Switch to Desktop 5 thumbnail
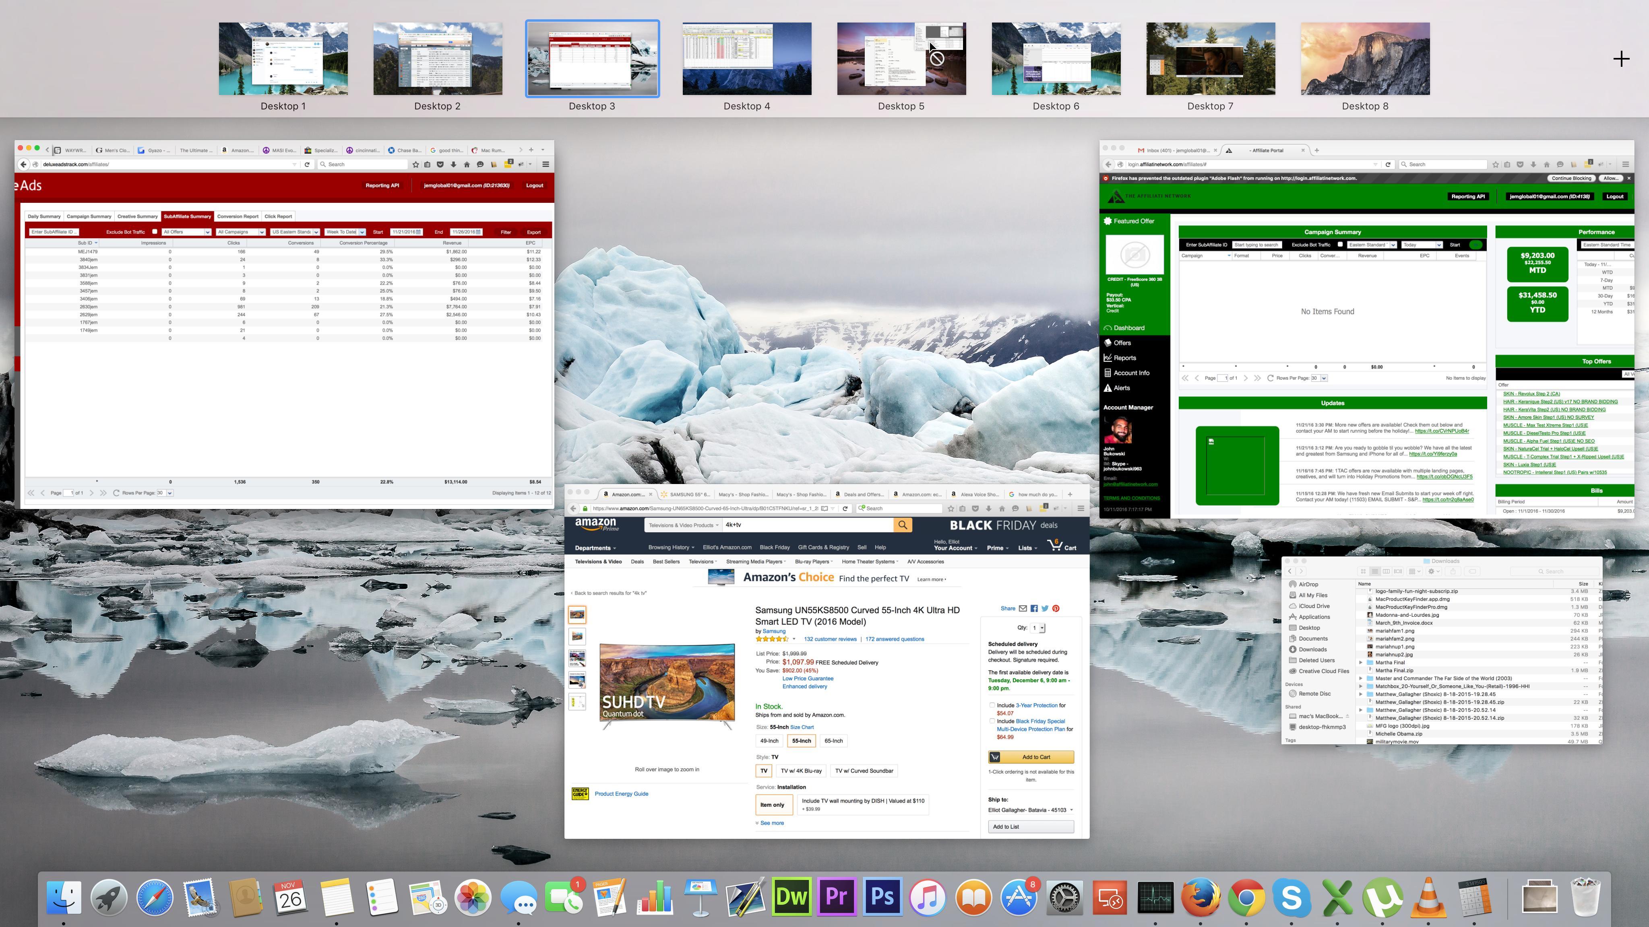Screen dimensions: 1649x927 [x=901, y=59]
